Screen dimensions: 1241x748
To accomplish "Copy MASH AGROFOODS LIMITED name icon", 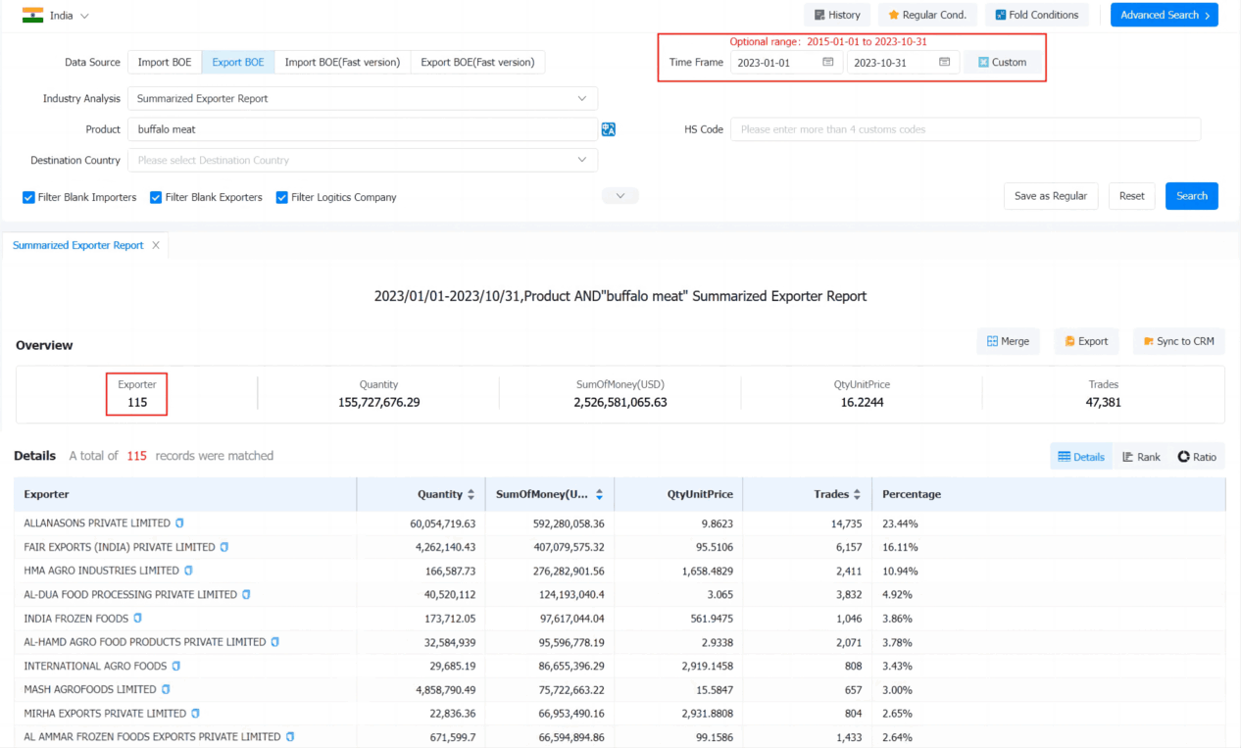I will coord(166,689).
